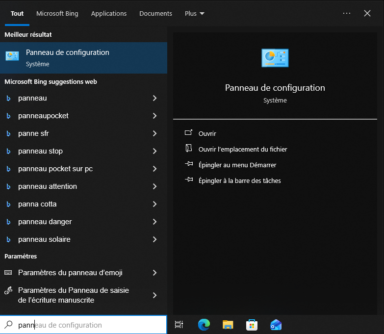Open the three-dots options menu
Image resolution: width=384 pixels, height=334 pixels.
click(x=347, y=13)
